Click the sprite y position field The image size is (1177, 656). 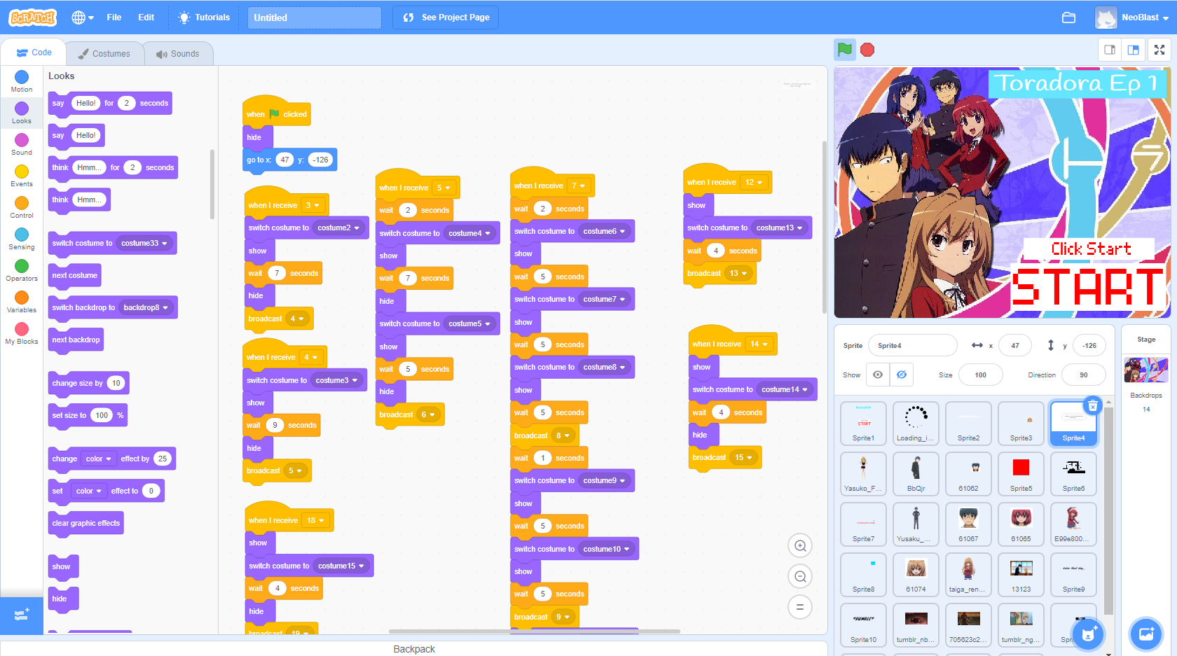(x=1089, y=345)
